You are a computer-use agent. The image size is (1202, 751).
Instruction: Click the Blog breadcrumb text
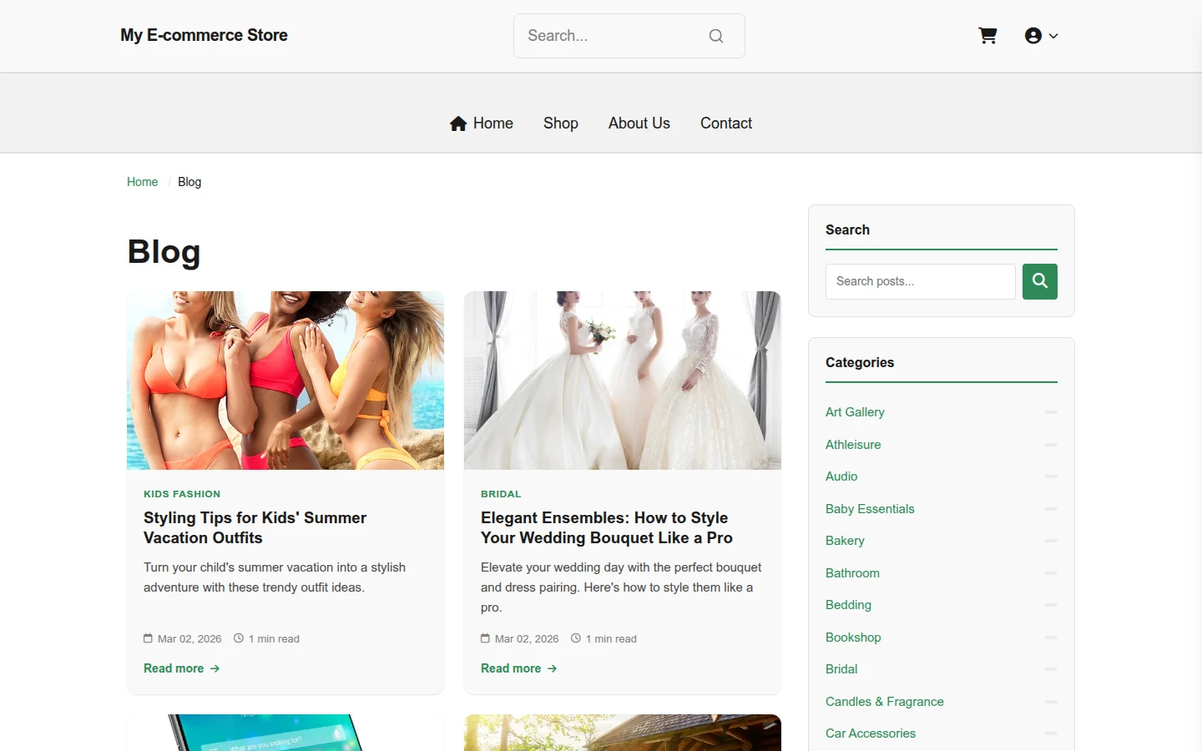[x=189, y=182]
